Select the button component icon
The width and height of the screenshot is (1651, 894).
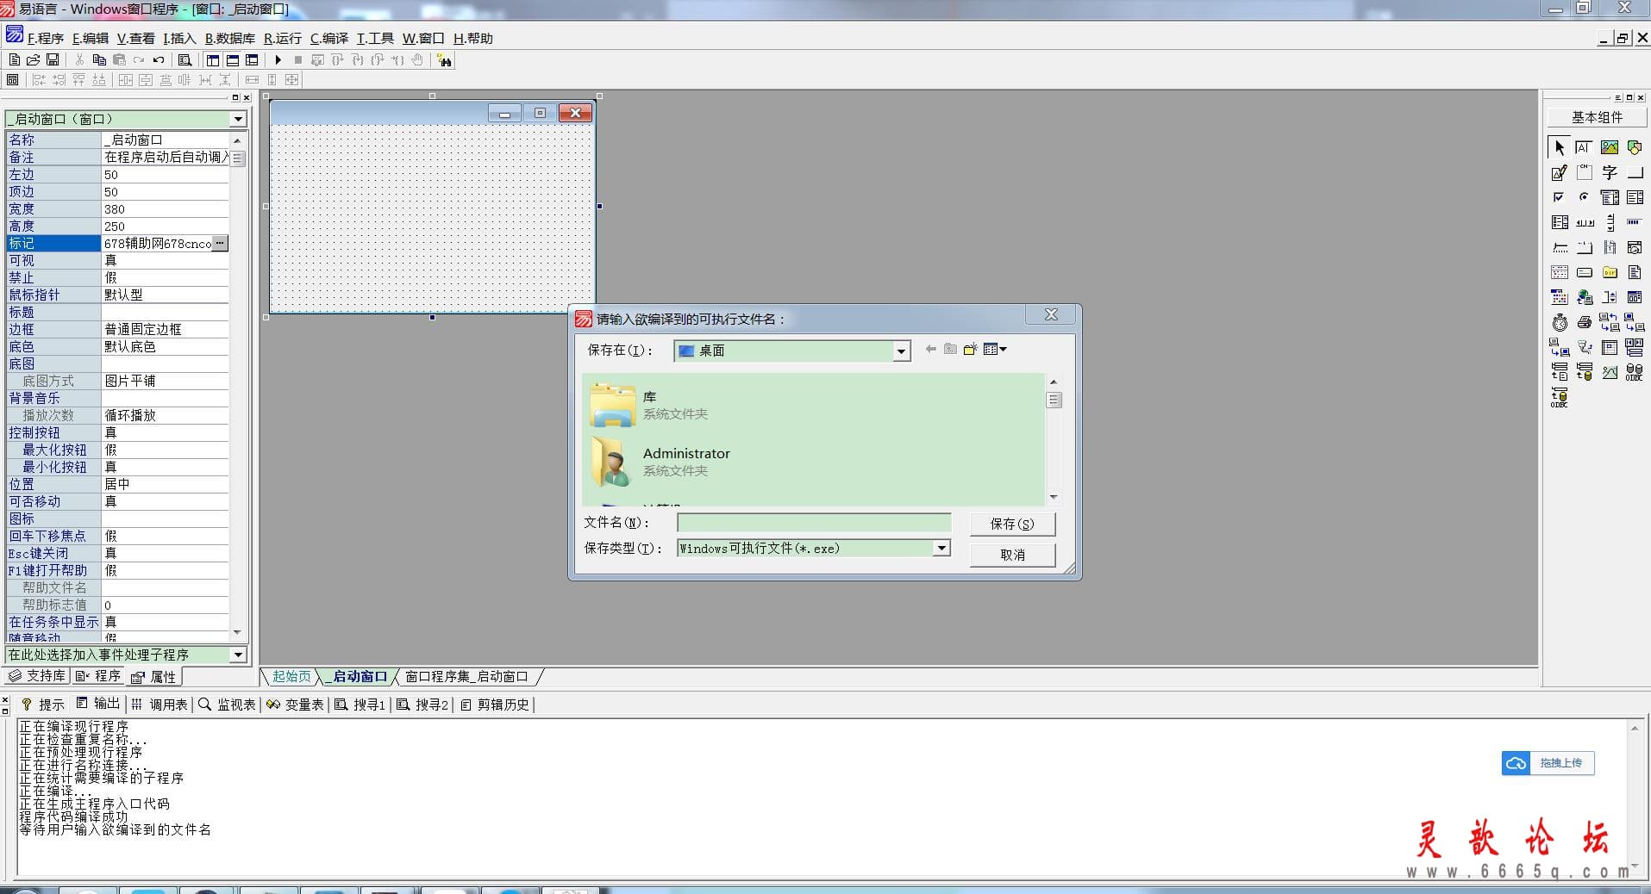pos(1635,172)
